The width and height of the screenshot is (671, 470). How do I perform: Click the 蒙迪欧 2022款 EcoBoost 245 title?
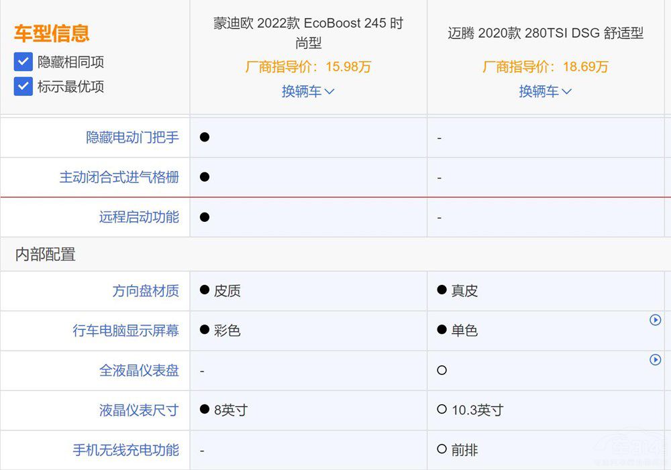308,33
